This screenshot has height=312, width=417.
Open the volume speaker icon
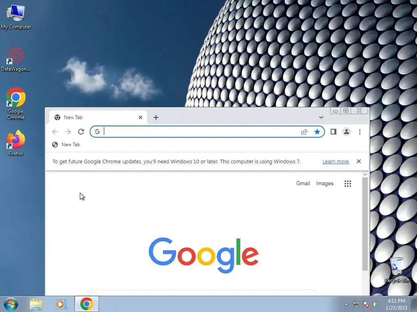click(376, 304)
